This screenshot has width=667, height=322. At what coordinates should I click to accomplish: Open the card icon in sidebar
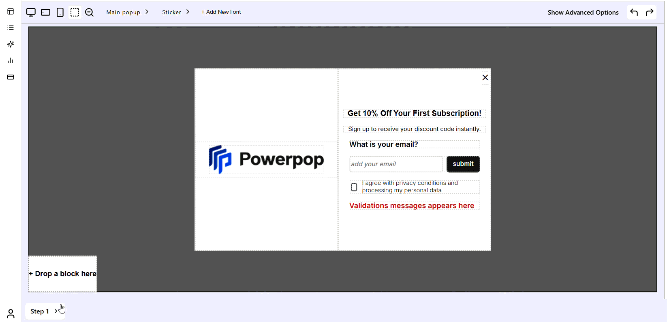(11, 77)
